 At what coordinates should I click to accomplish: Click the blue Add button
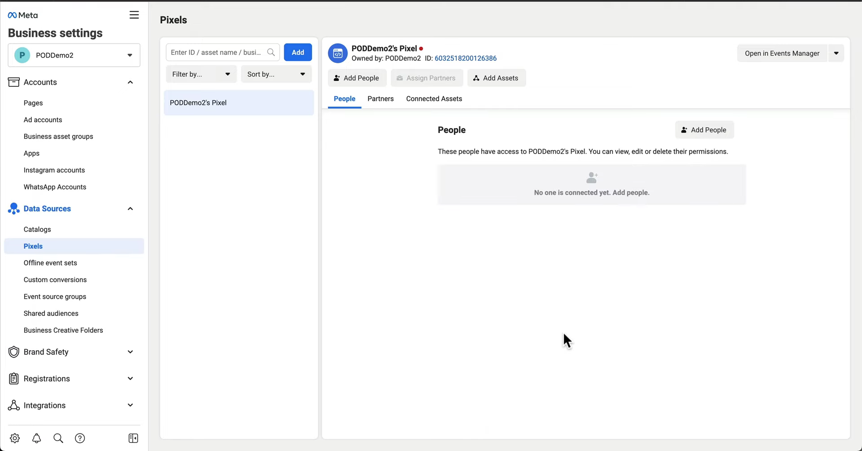click(x=298, y=53)
